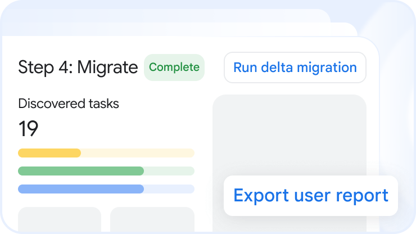Screen dimensions: 416x234
Task: Click the word Migrate in the heading
Action: pos(107,67)
